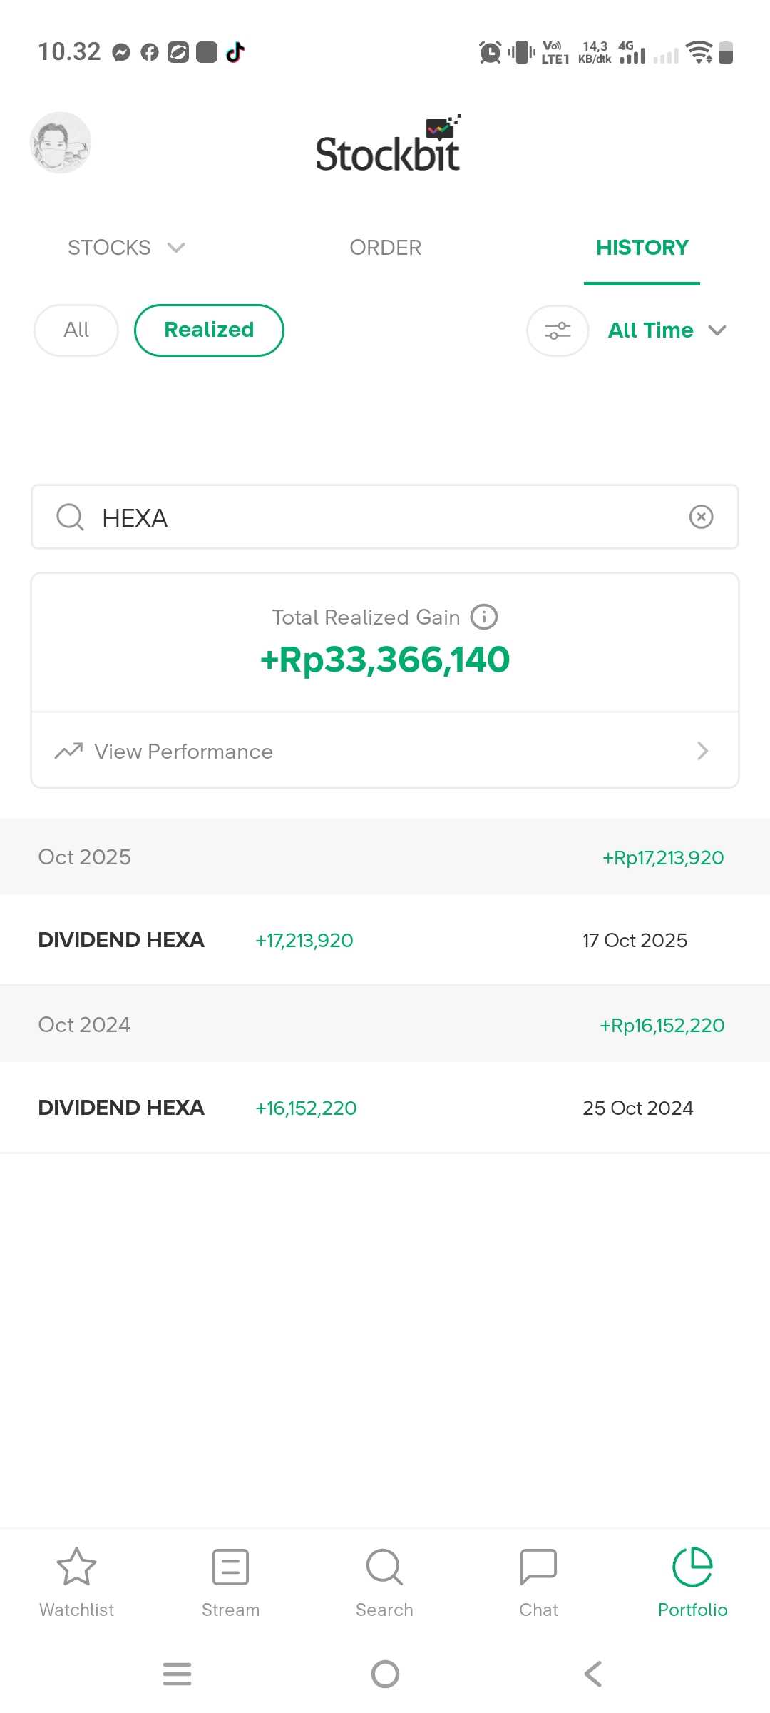Select the All filter chip

point(76,330)
